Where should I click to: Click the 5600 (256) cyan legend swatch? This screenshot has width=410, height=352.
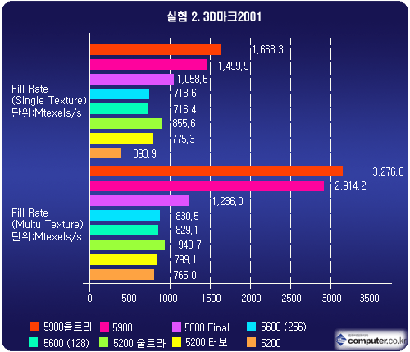(251, 327)
